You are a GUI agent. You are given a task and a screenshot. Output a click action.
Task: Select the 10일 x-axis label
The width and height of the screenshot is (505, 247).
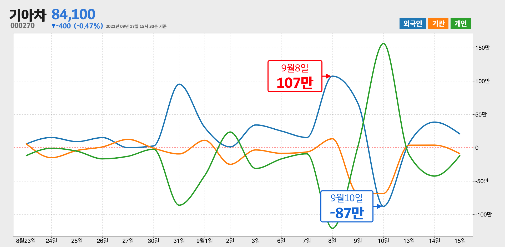coord(383,241)
